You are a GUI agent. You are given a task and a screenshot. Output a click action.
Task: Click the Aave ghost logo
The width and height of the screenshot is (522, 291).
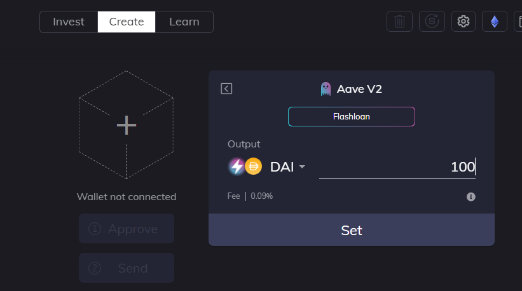click(326, 89)
